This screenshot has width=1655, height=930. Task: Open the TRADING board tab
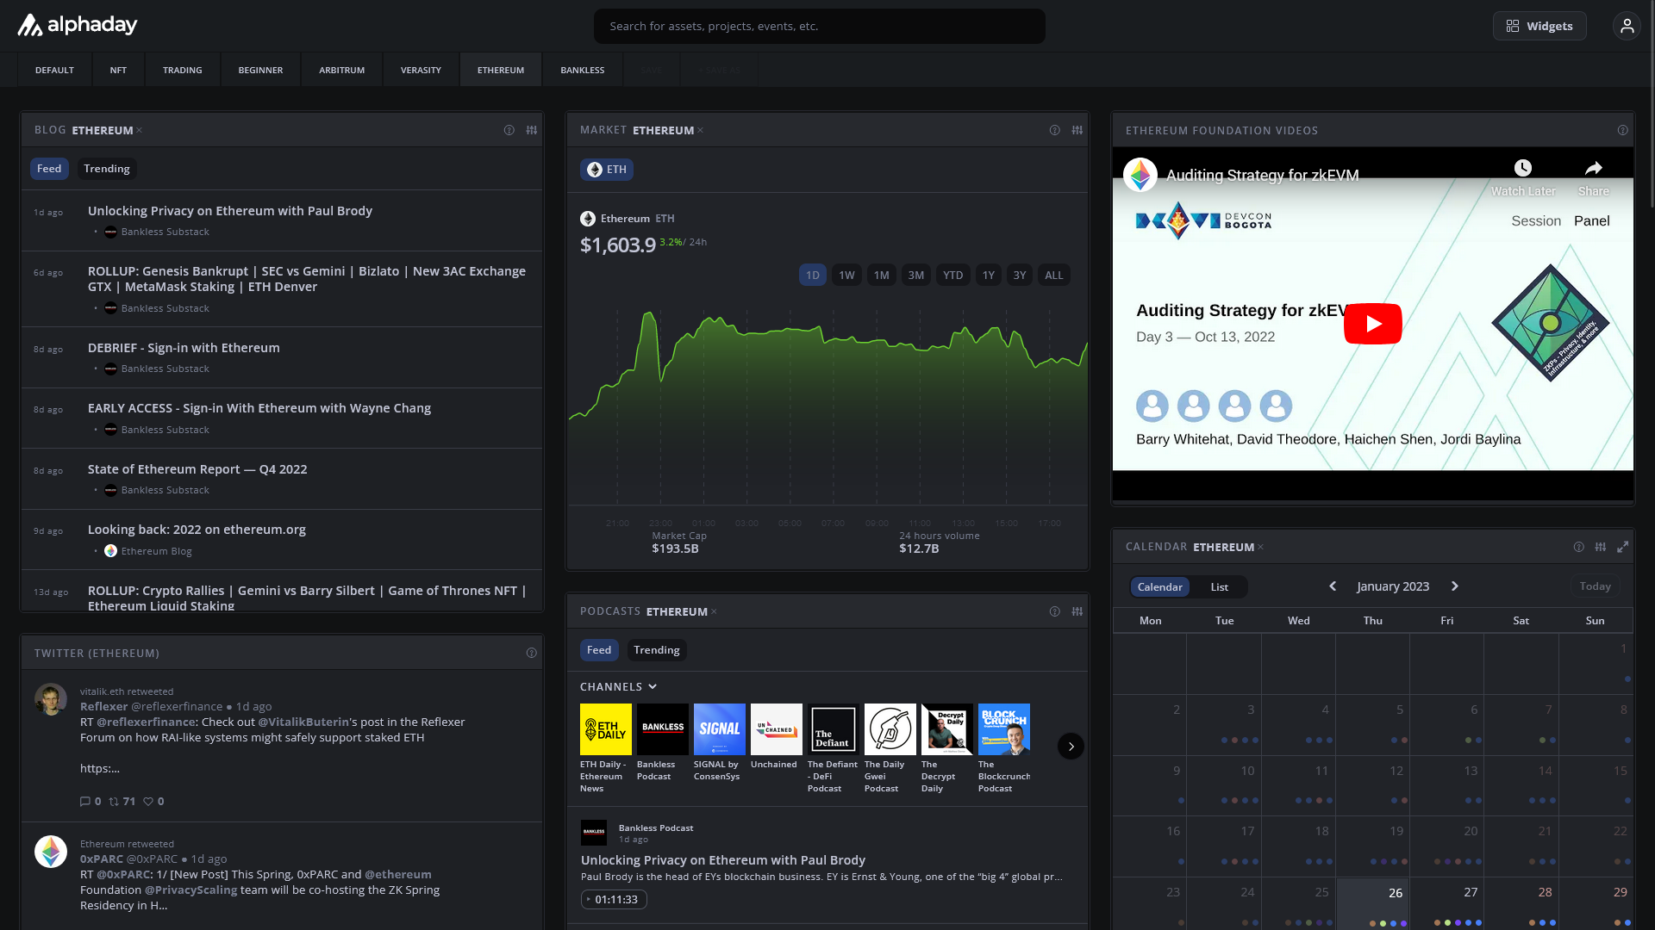tap(182, 70)
